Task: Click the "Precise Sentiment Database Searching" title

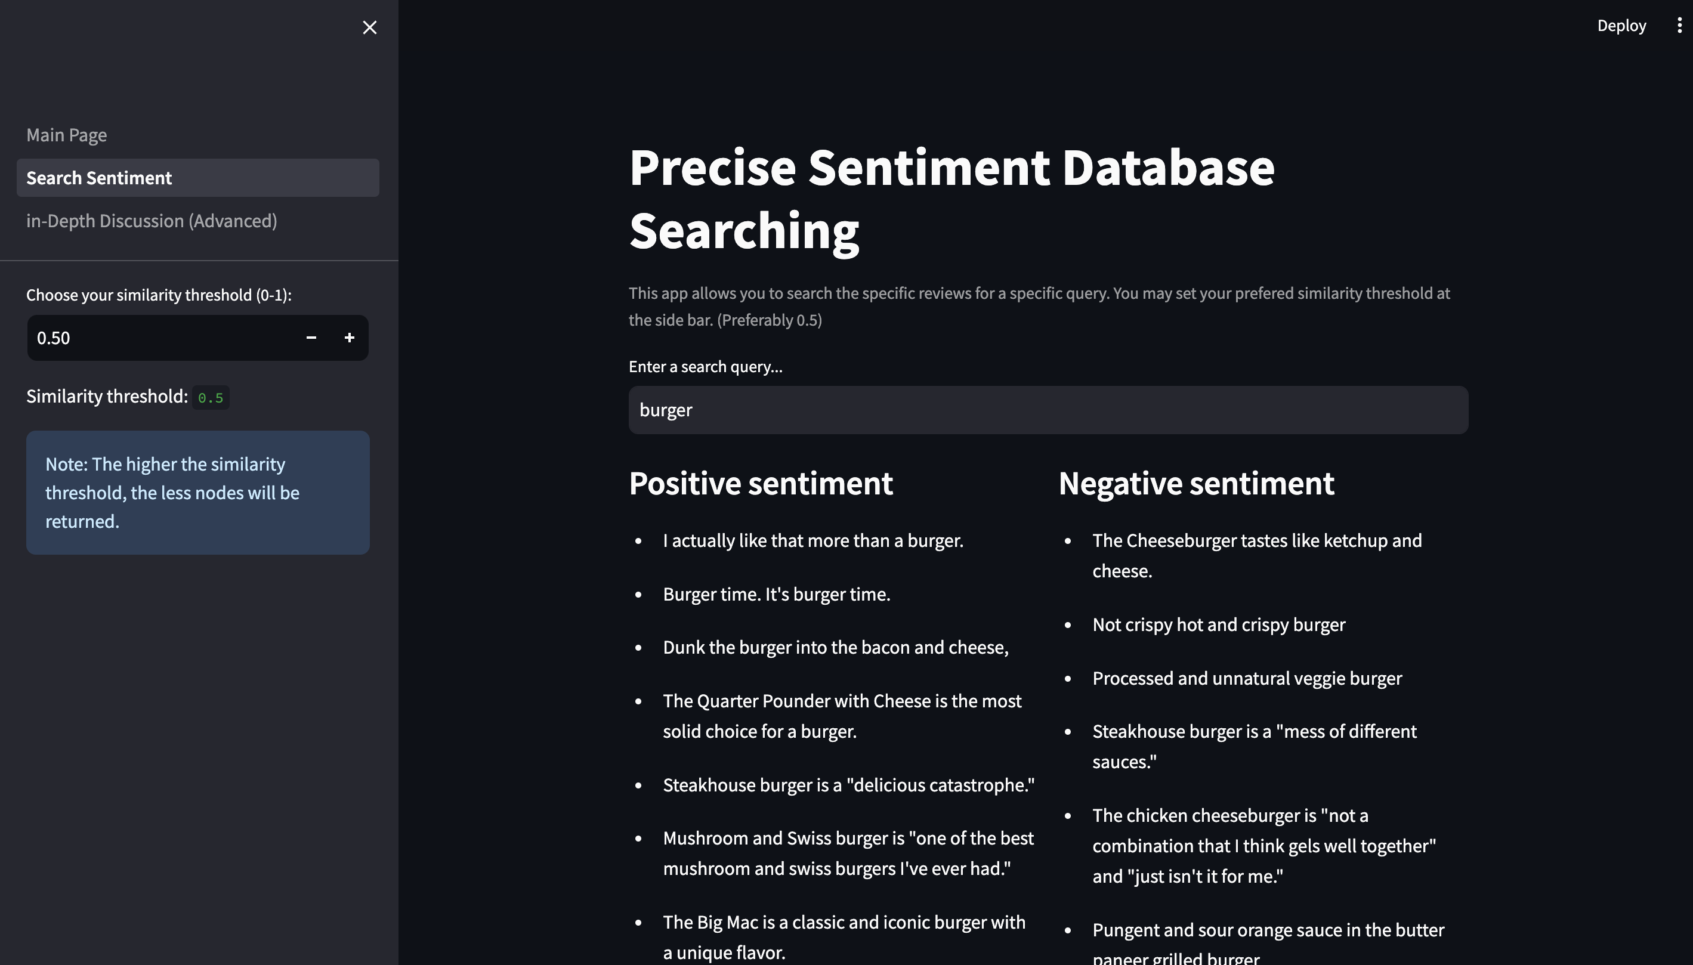Action: 951,199
